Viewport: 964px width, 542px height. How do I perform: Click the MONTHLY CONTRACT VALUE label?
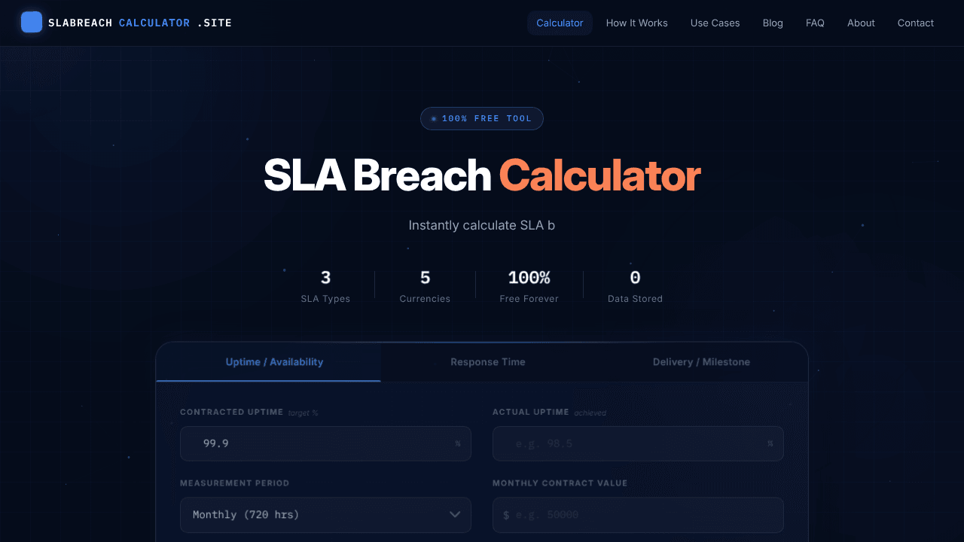pos(560,483)
